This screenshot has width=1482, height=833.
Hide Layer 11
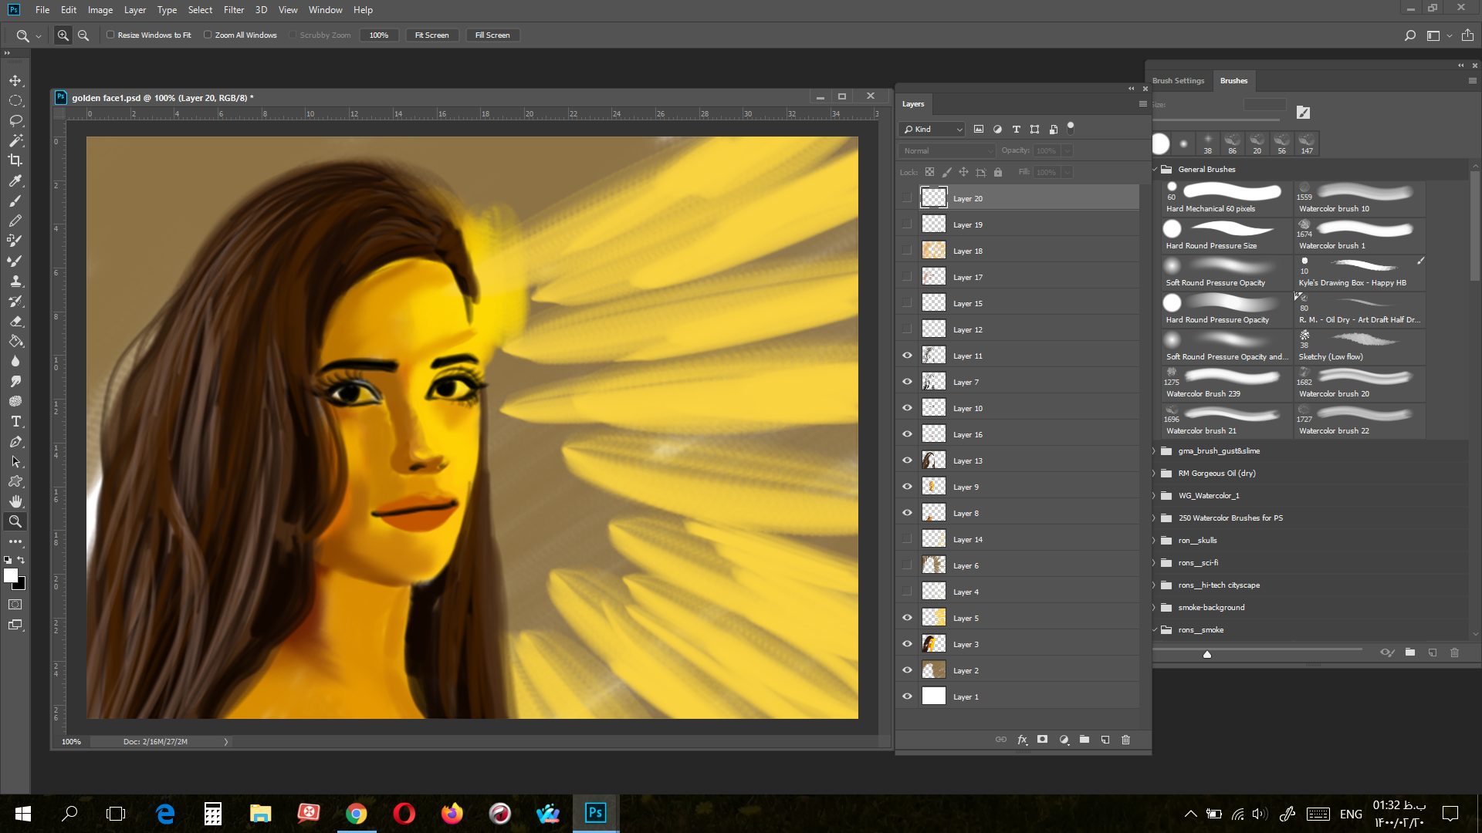point(907,356)
